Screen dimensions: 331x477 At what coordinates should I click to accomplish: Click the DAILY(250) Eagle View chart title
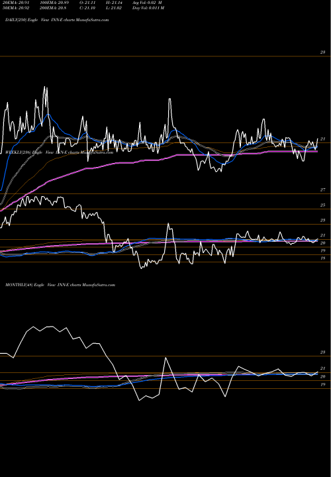pyautogui.click(x=57, y=20)
